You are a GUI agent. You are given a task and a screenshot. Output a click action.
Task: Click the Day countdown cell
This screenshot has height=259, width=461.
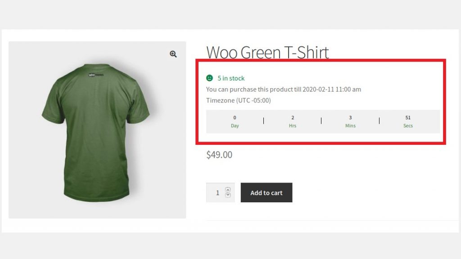(x=235, y=121)
